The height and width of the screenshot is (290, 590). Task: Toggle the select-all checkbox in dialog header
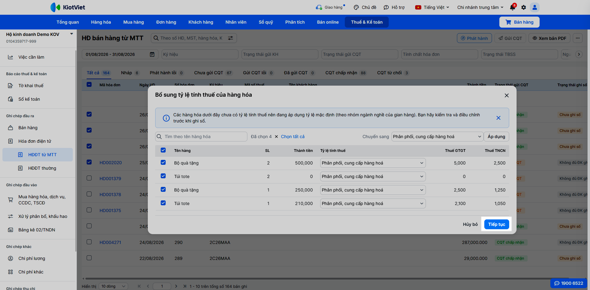click(163, 150)
